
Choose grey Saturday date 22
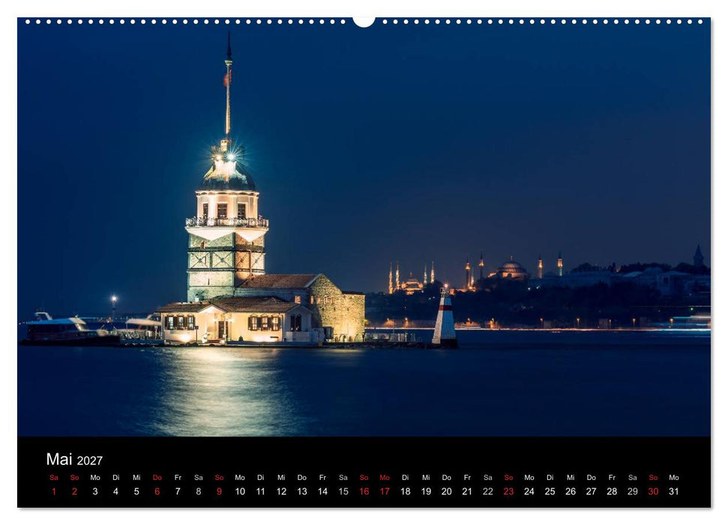point(488,491)
